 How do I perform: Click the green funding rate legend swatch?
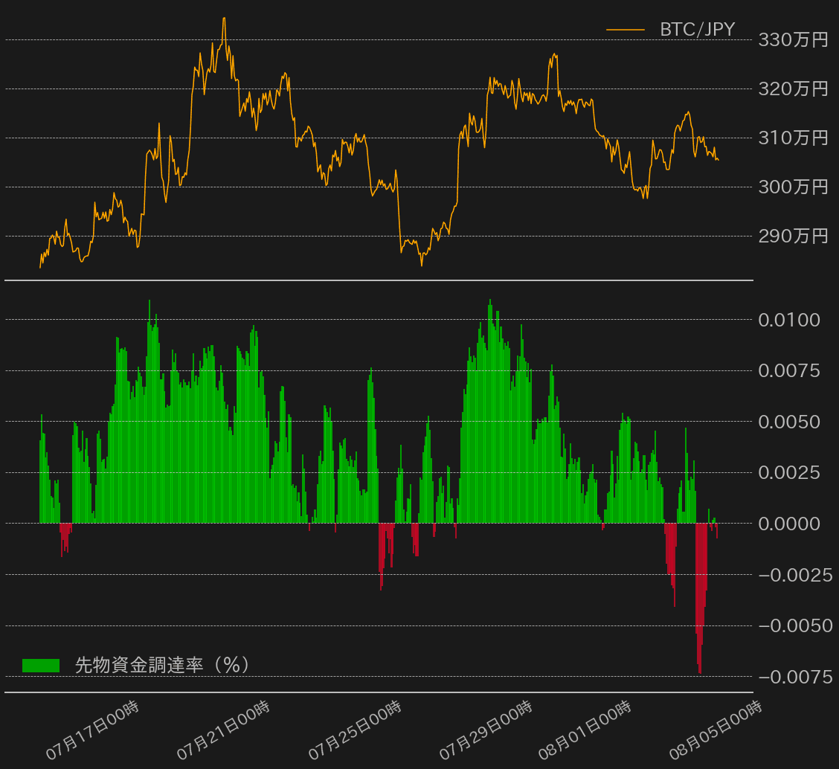(x=41, y=666)
